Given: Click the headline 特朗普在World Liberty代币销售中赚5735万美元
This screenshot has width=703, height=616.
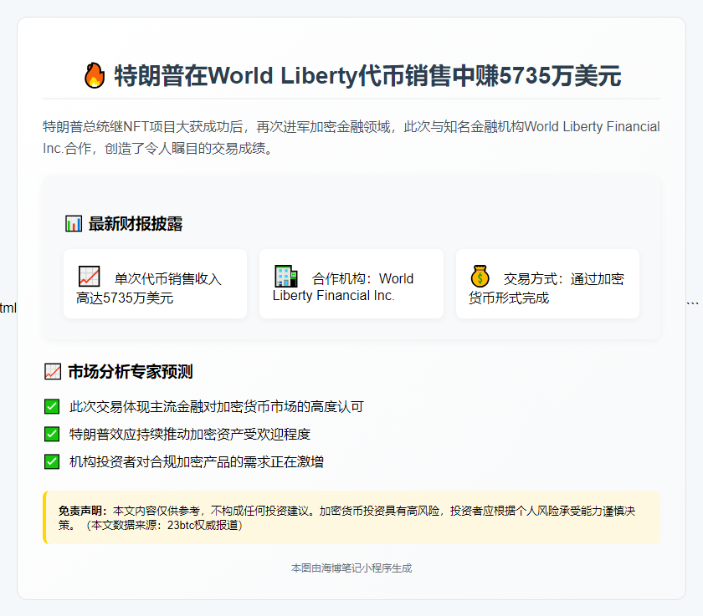Looking at the screenshot, I should 367,75.
